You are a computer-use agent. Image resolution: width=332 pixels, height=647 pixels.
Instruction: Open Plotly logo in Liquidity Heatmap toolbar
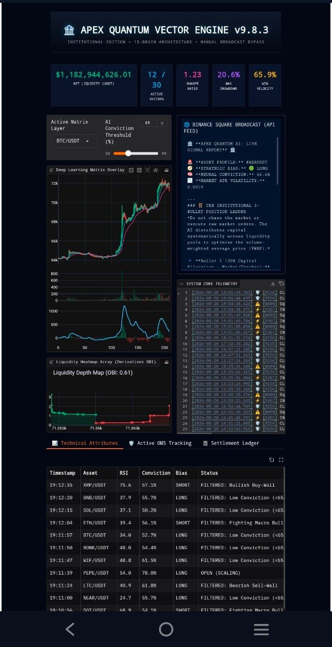[166, 362]
